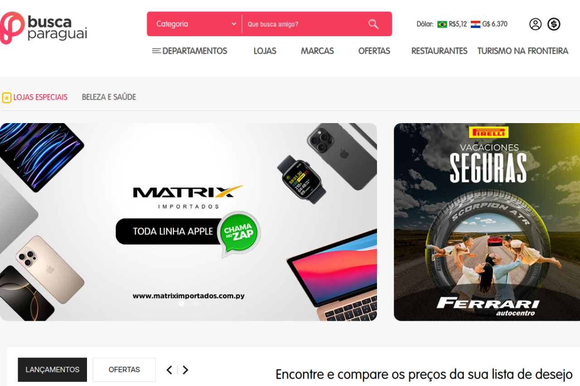Expand the Categoria dropdown
This screenshot has width=580, height=386.
coord(196,24)
